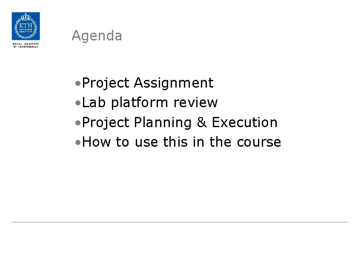Image resolution: width=358 pixels, height=253 pixels.
Task: Click the KTH blue logo emblem
Action: pos(26,26)
